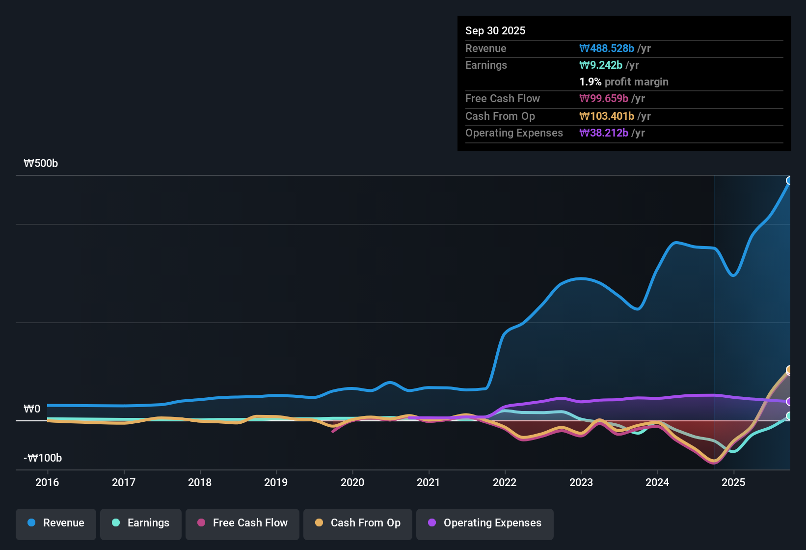This screenshot has height=550, width=806.
Task: Click the ₩103.401b cash from op value
Action: click(607, 116)
